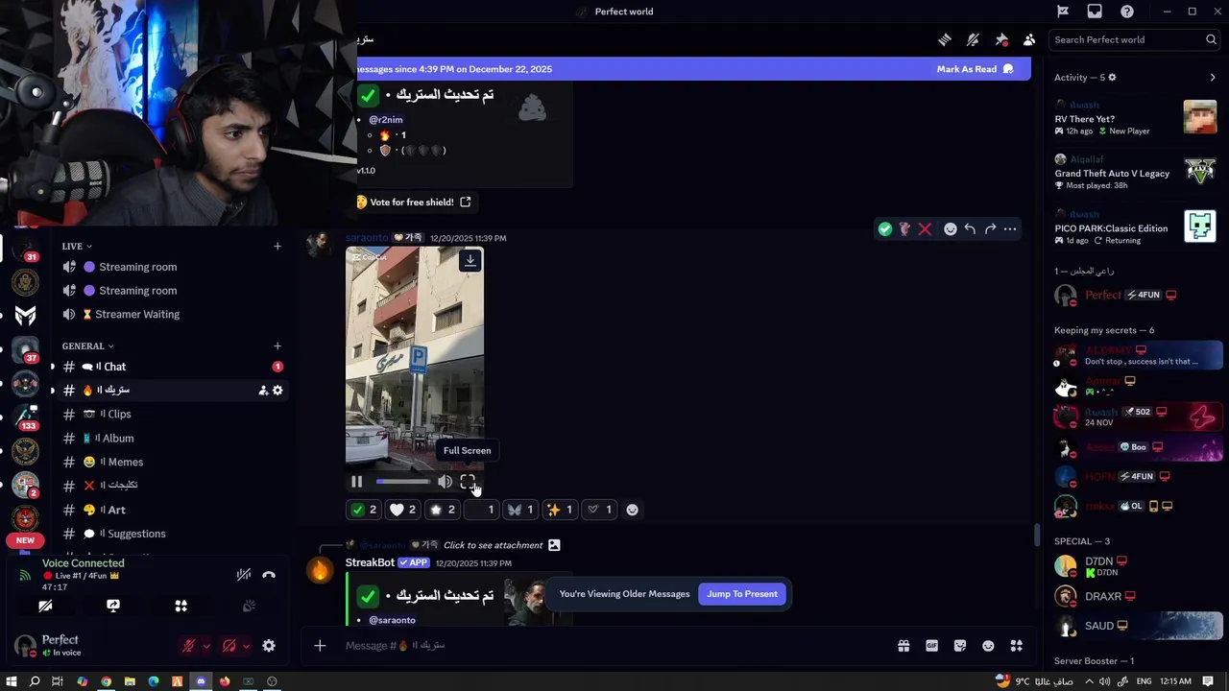
Task: Click the plus attach button in message box
Action: [320, 646]
